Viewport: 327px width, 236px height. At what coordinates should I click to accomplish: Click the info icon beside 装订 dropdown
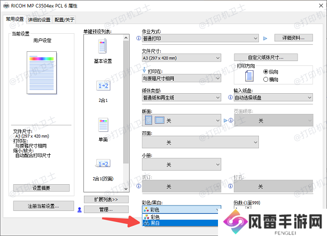tap(138, 186)
